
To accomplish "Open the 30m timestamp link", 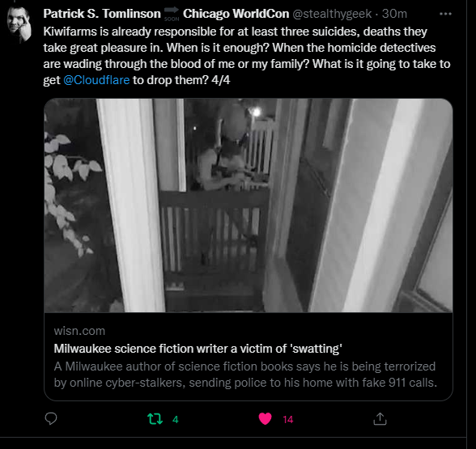I will [394, 14].
